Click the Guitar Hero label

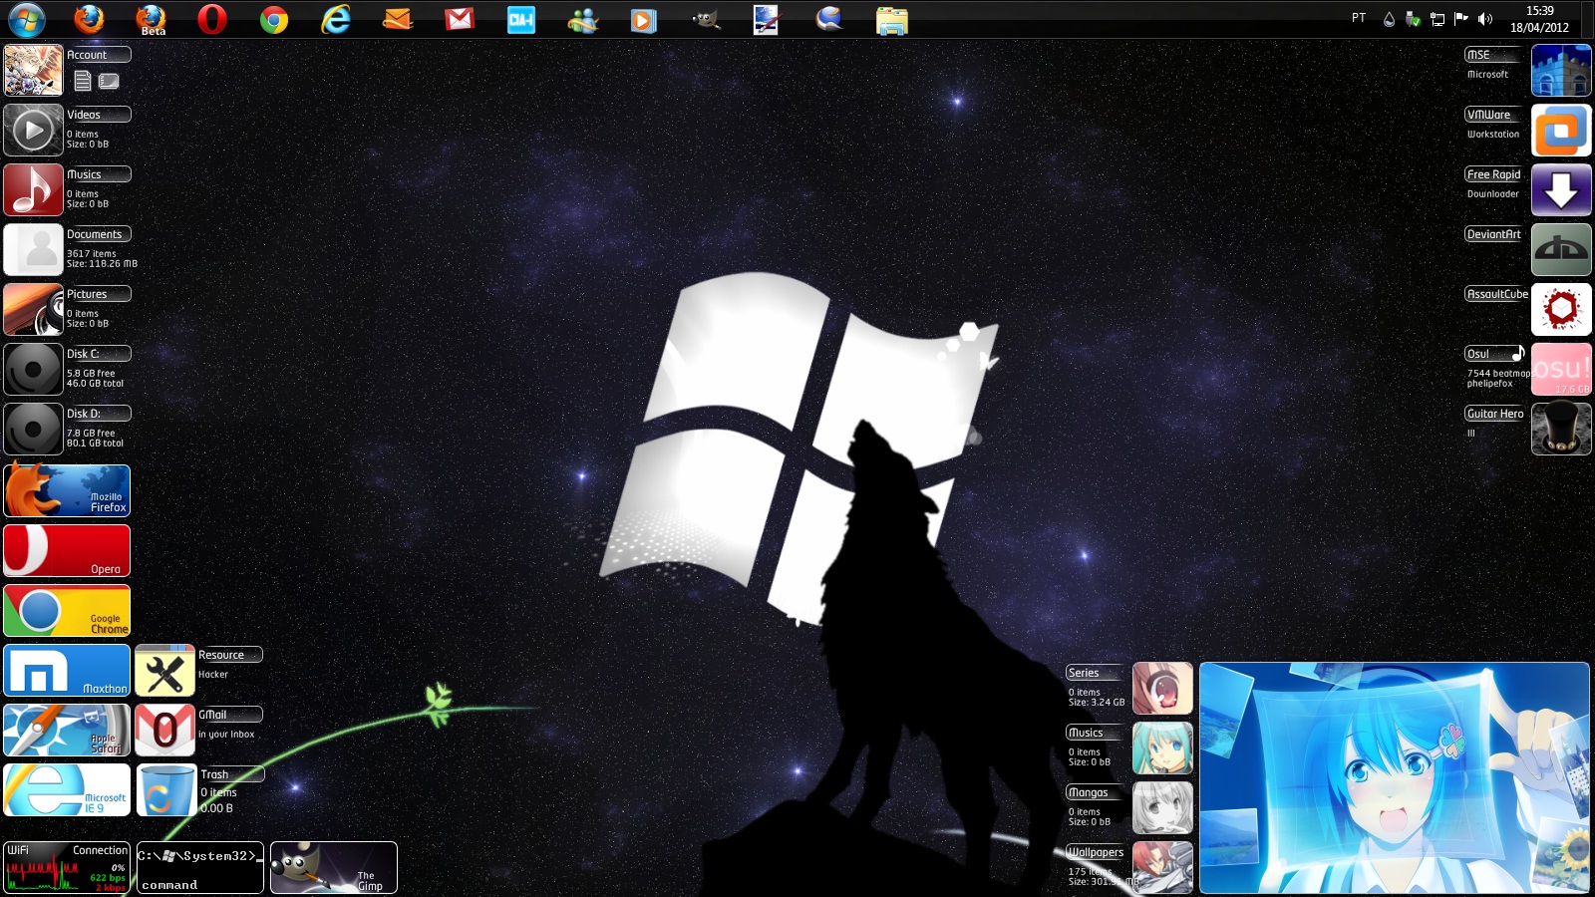pyautogui.click(x=1494, y=414)
